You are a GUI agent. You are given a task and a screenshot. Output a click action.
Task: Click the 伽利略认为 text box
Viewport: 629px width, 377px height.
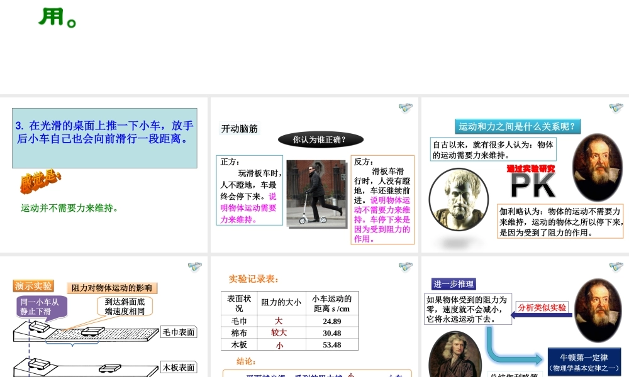[x=560, y=222]
